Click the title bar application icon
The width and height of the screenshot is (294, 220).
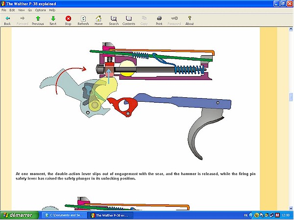[3, 3]
